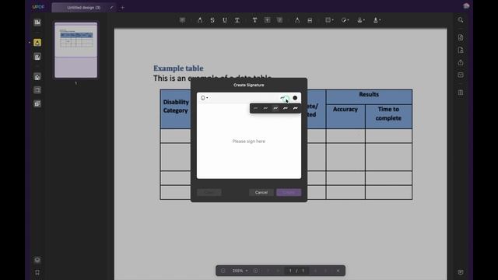Select the strikethrough tool
Image resolution: width=498 pixels, height=280 pixels.
pos(212,20)
